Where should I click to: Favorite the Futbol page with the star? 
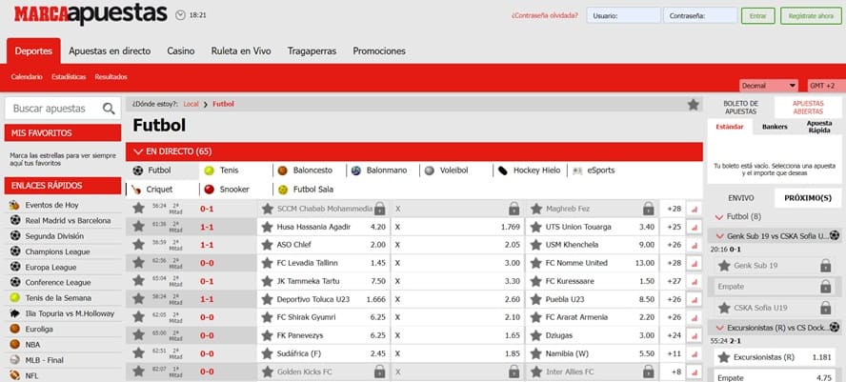pos(693,104)
